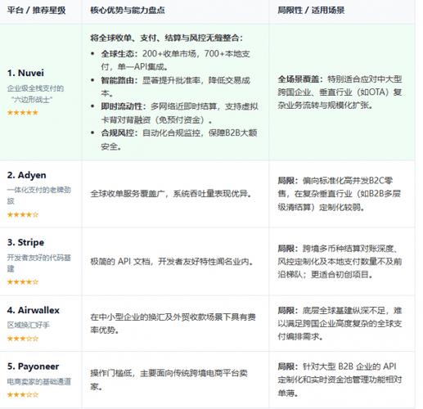Click Airwallex advantage text about 换汇及外贸收款
The width and height of the screenshot is (423, 409).
pyautogui.click(x=173, y=323)
